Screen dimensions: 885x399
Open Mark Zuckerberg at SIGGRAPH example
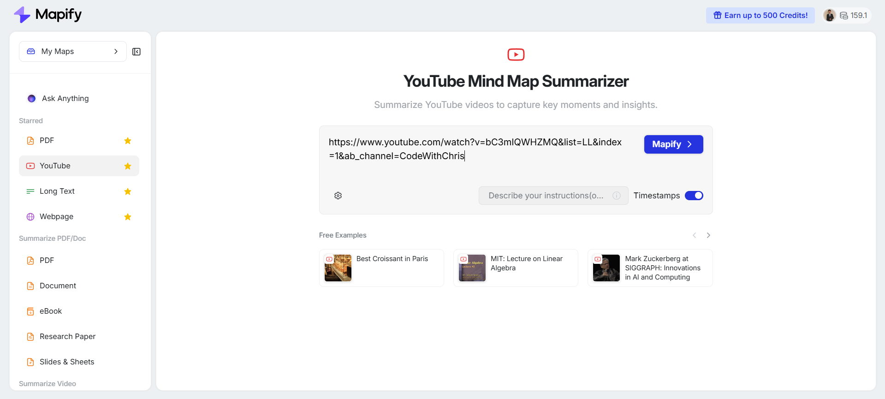point(650,268)
